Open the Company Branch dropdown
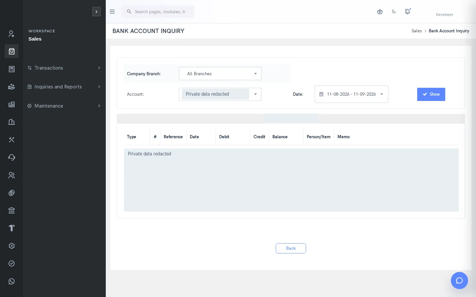 click(x=220, y=74)
